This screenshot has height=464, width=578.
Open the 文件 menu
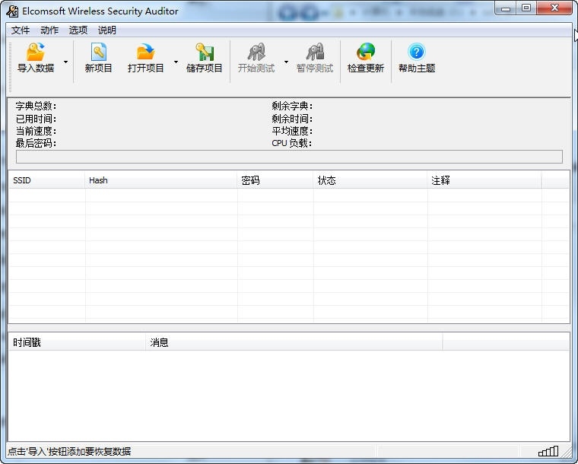coord(21,30)
